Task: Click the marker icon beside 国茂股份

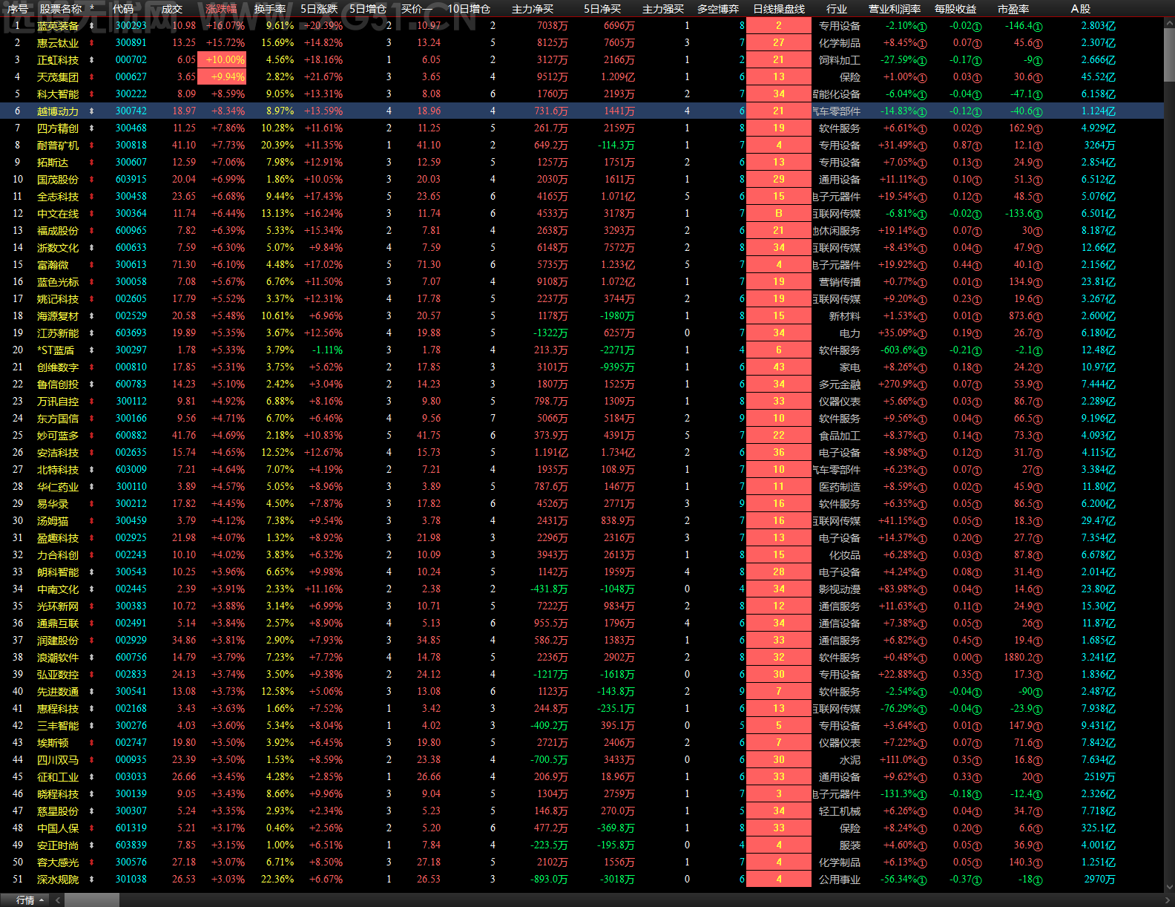Action: 92,180
